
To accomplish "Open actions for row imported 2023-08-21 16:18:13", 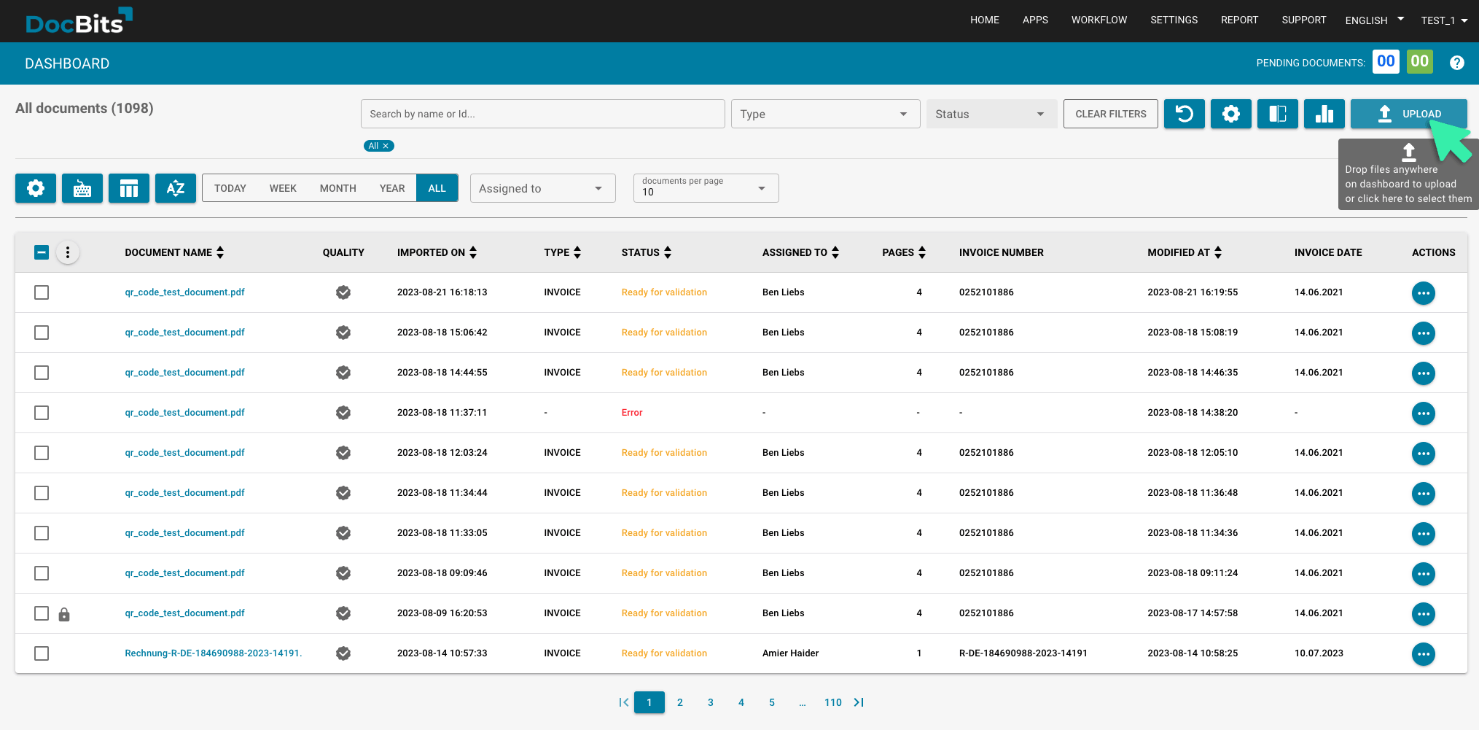I will (1423, 293).
